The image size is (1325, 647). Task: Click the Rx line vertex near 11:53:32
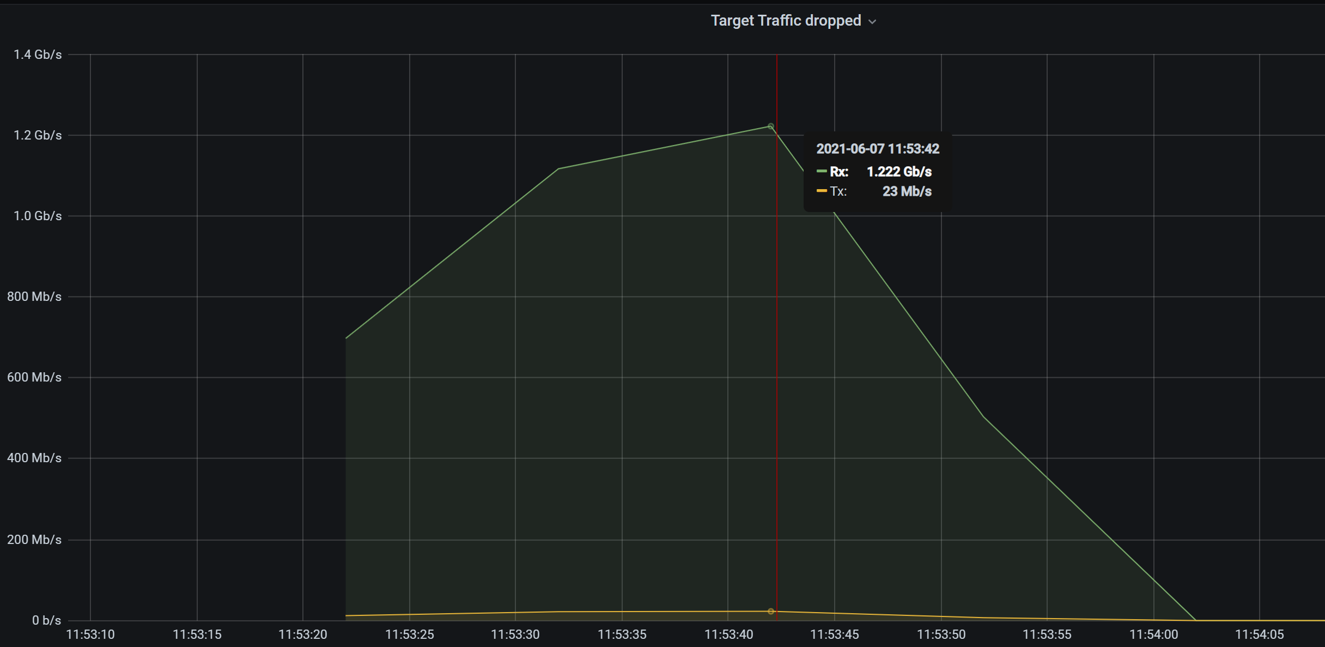pos(558,169)
